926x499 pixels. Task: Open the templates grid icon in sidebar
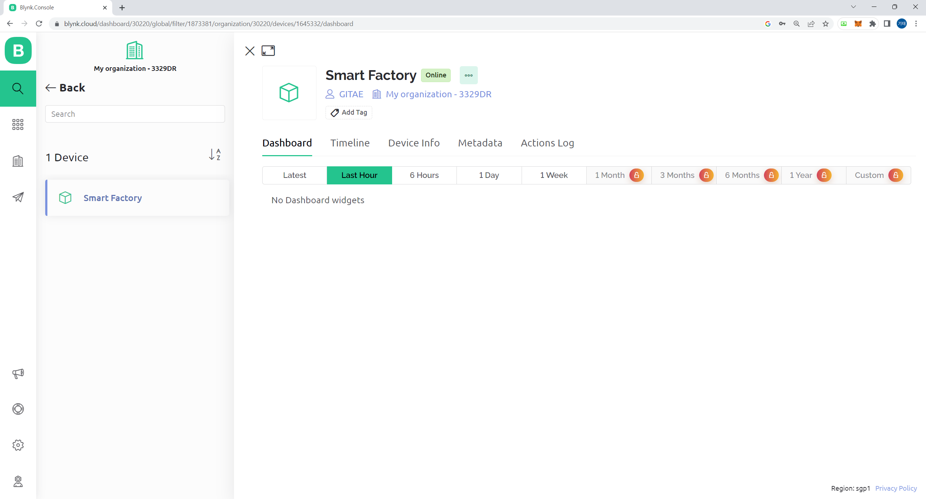pyautogui.click(x=18, y=124)
